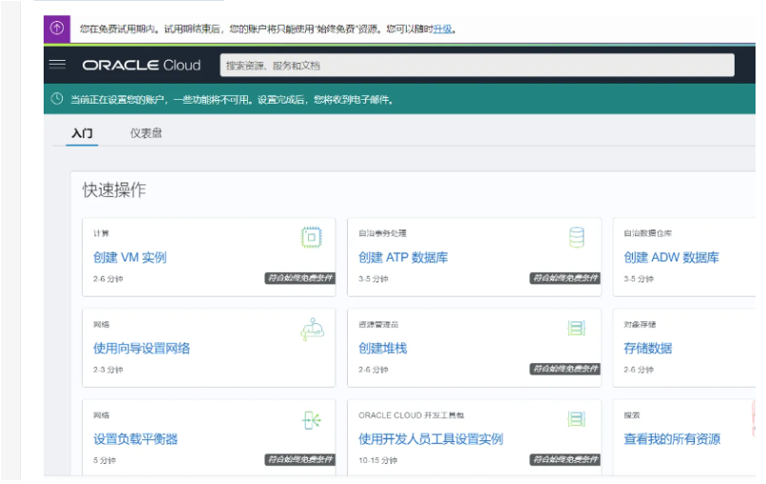Open the 创建堆栈 quick action
766x484 pixels.
pyautogui.click(x=383, y=349)
